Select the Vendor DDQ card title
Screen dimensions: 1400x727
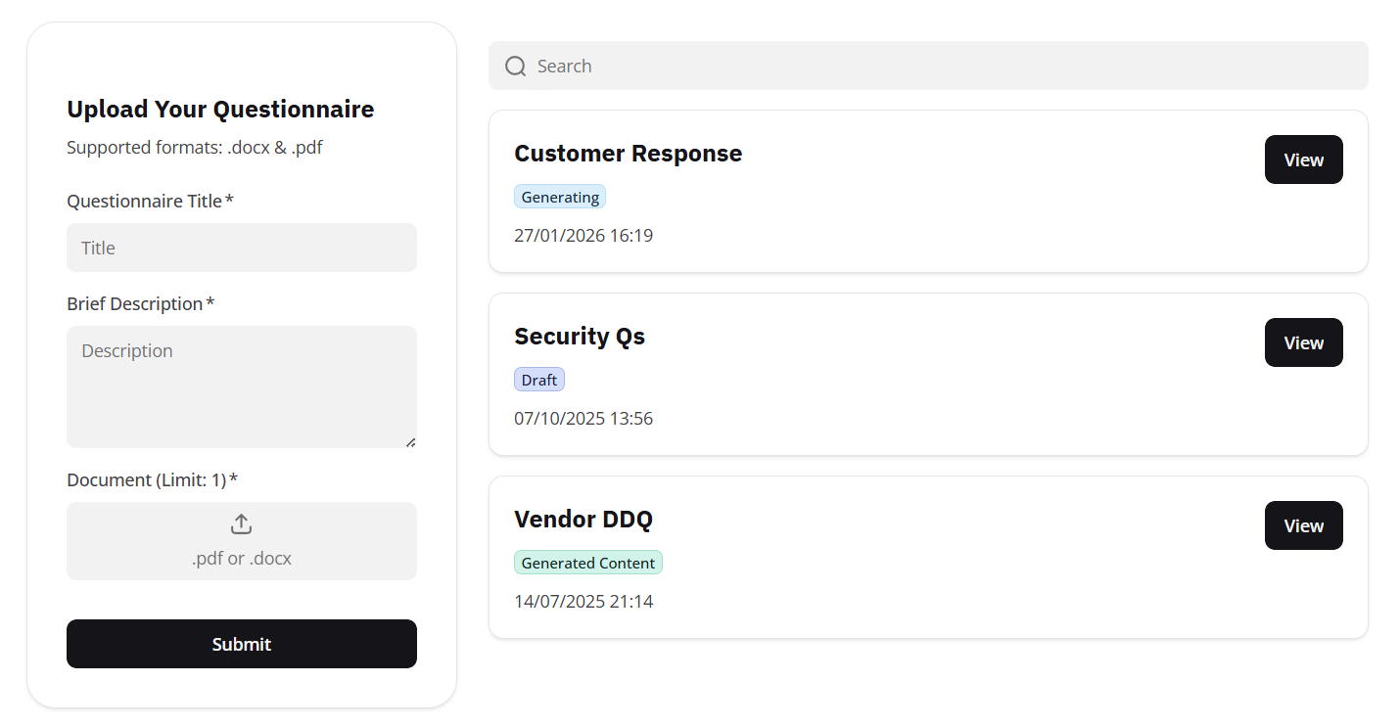(583, 520)
